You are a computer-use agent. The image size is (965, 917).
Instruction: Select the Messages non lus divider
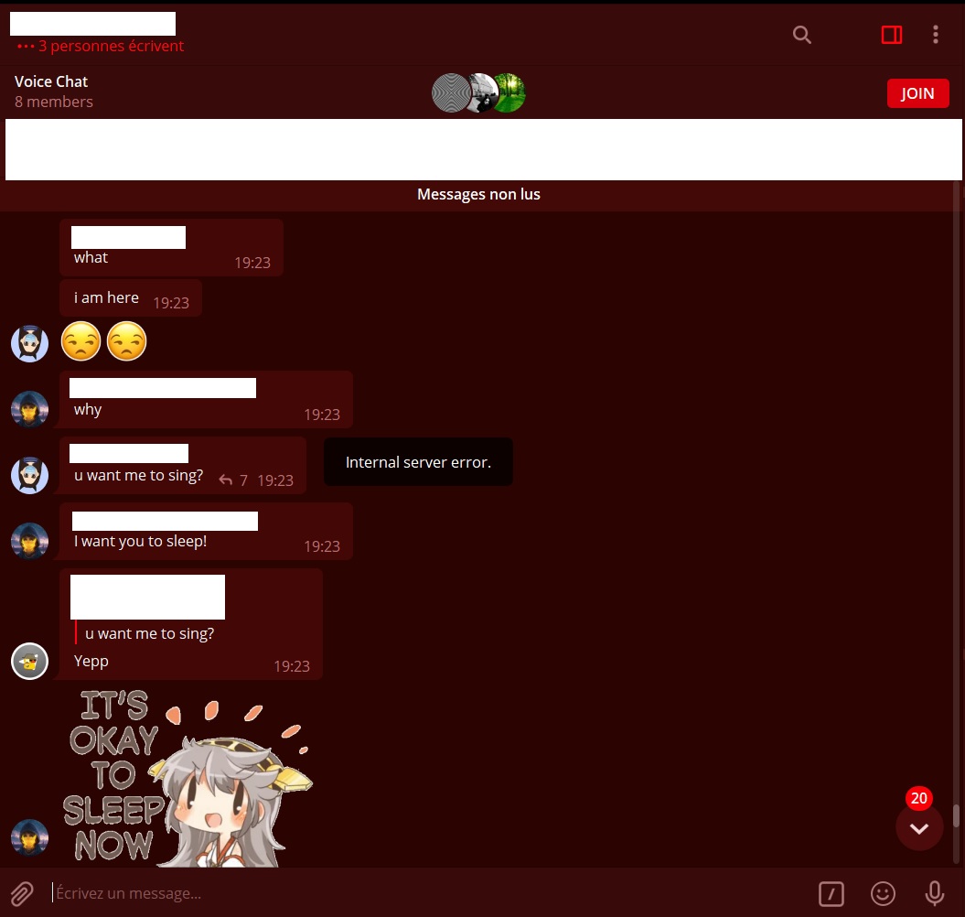point(478,194)
